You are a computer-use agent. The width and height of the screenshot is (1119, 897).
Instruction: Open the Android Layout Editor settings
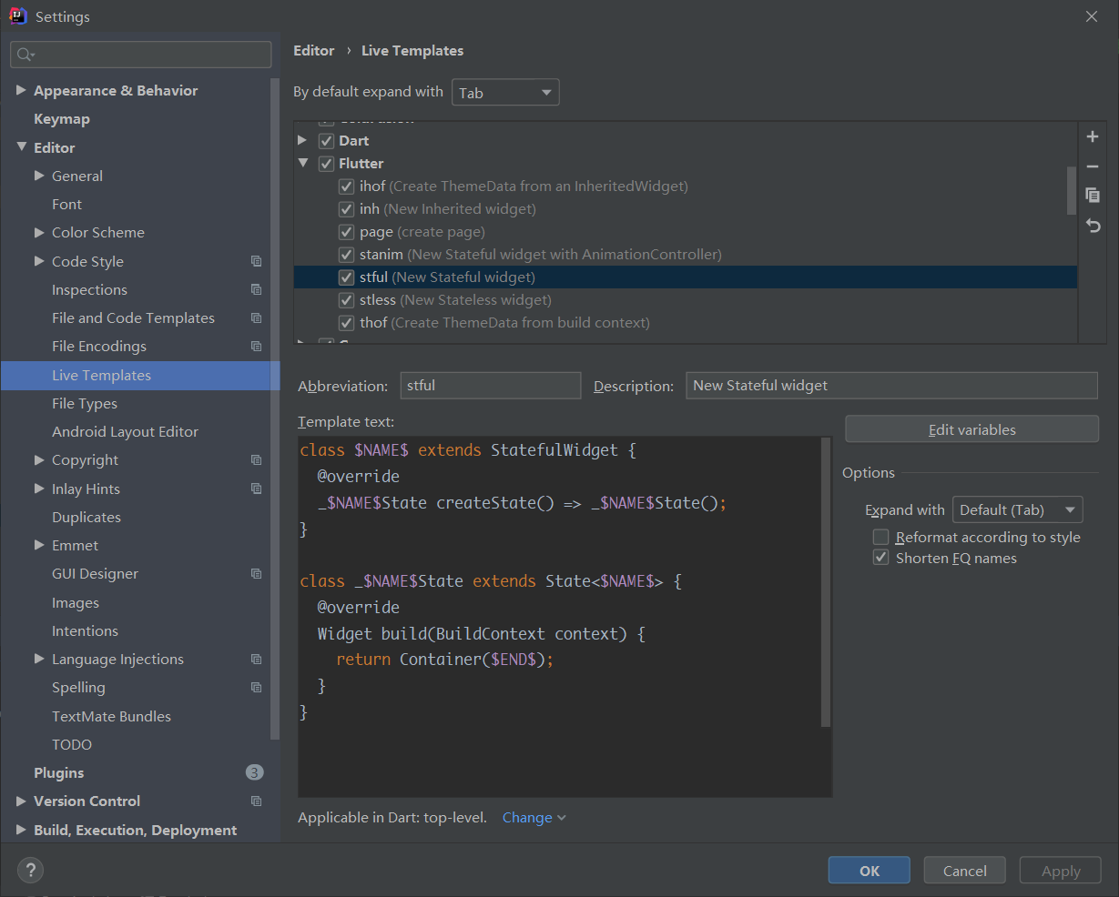pos(125,431)
